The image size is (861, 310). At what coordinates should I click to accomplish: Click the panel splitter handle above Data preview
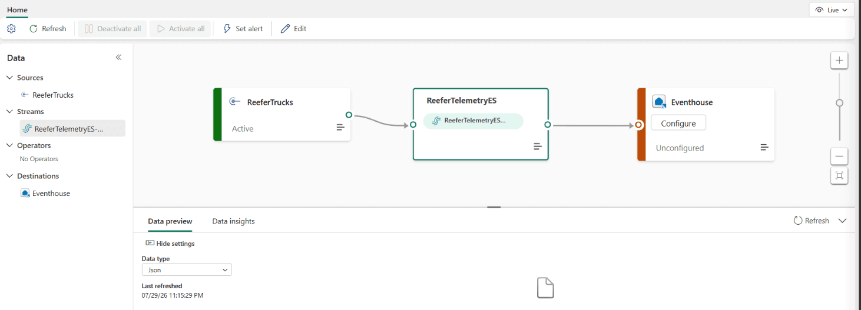[x=494, y=207]
